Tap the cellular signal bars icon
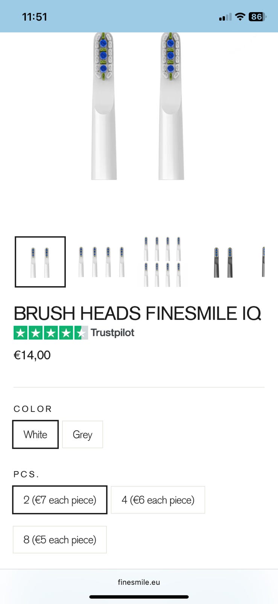Screen dimensions: 278x604 coord(225,17)
